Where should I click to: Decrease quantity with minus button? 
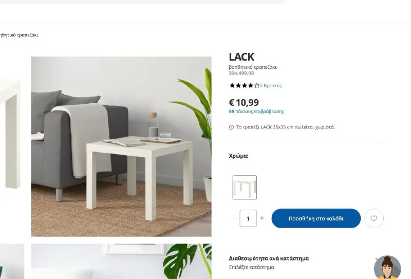(x=234, y=218)
